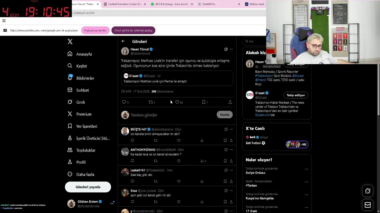Click reply icon on main post

tap(124, 102)
